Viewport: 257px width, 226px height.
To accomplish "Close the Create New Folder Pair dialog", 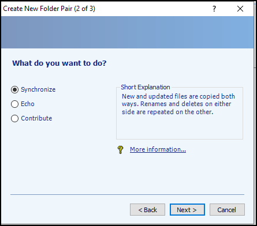I will pos(240,9).
